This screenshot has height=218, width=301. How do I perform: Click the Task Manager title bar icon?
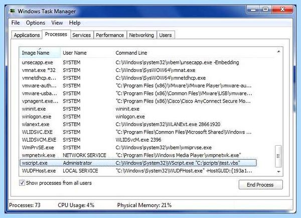click(x=12, y=11)
